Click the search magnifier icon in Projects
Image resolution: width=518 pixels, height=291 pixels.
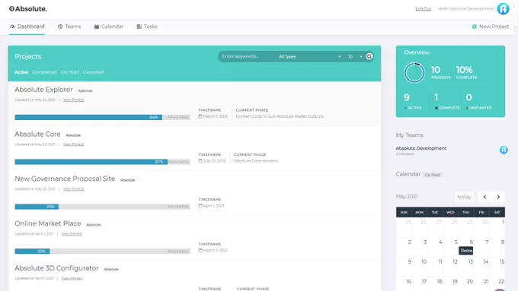[369, 57]
